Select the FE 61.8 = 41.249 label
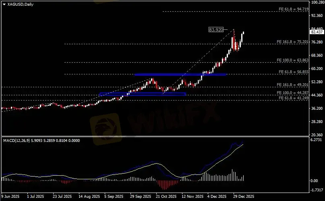This screenshot has height=201, width=325. 294,98
